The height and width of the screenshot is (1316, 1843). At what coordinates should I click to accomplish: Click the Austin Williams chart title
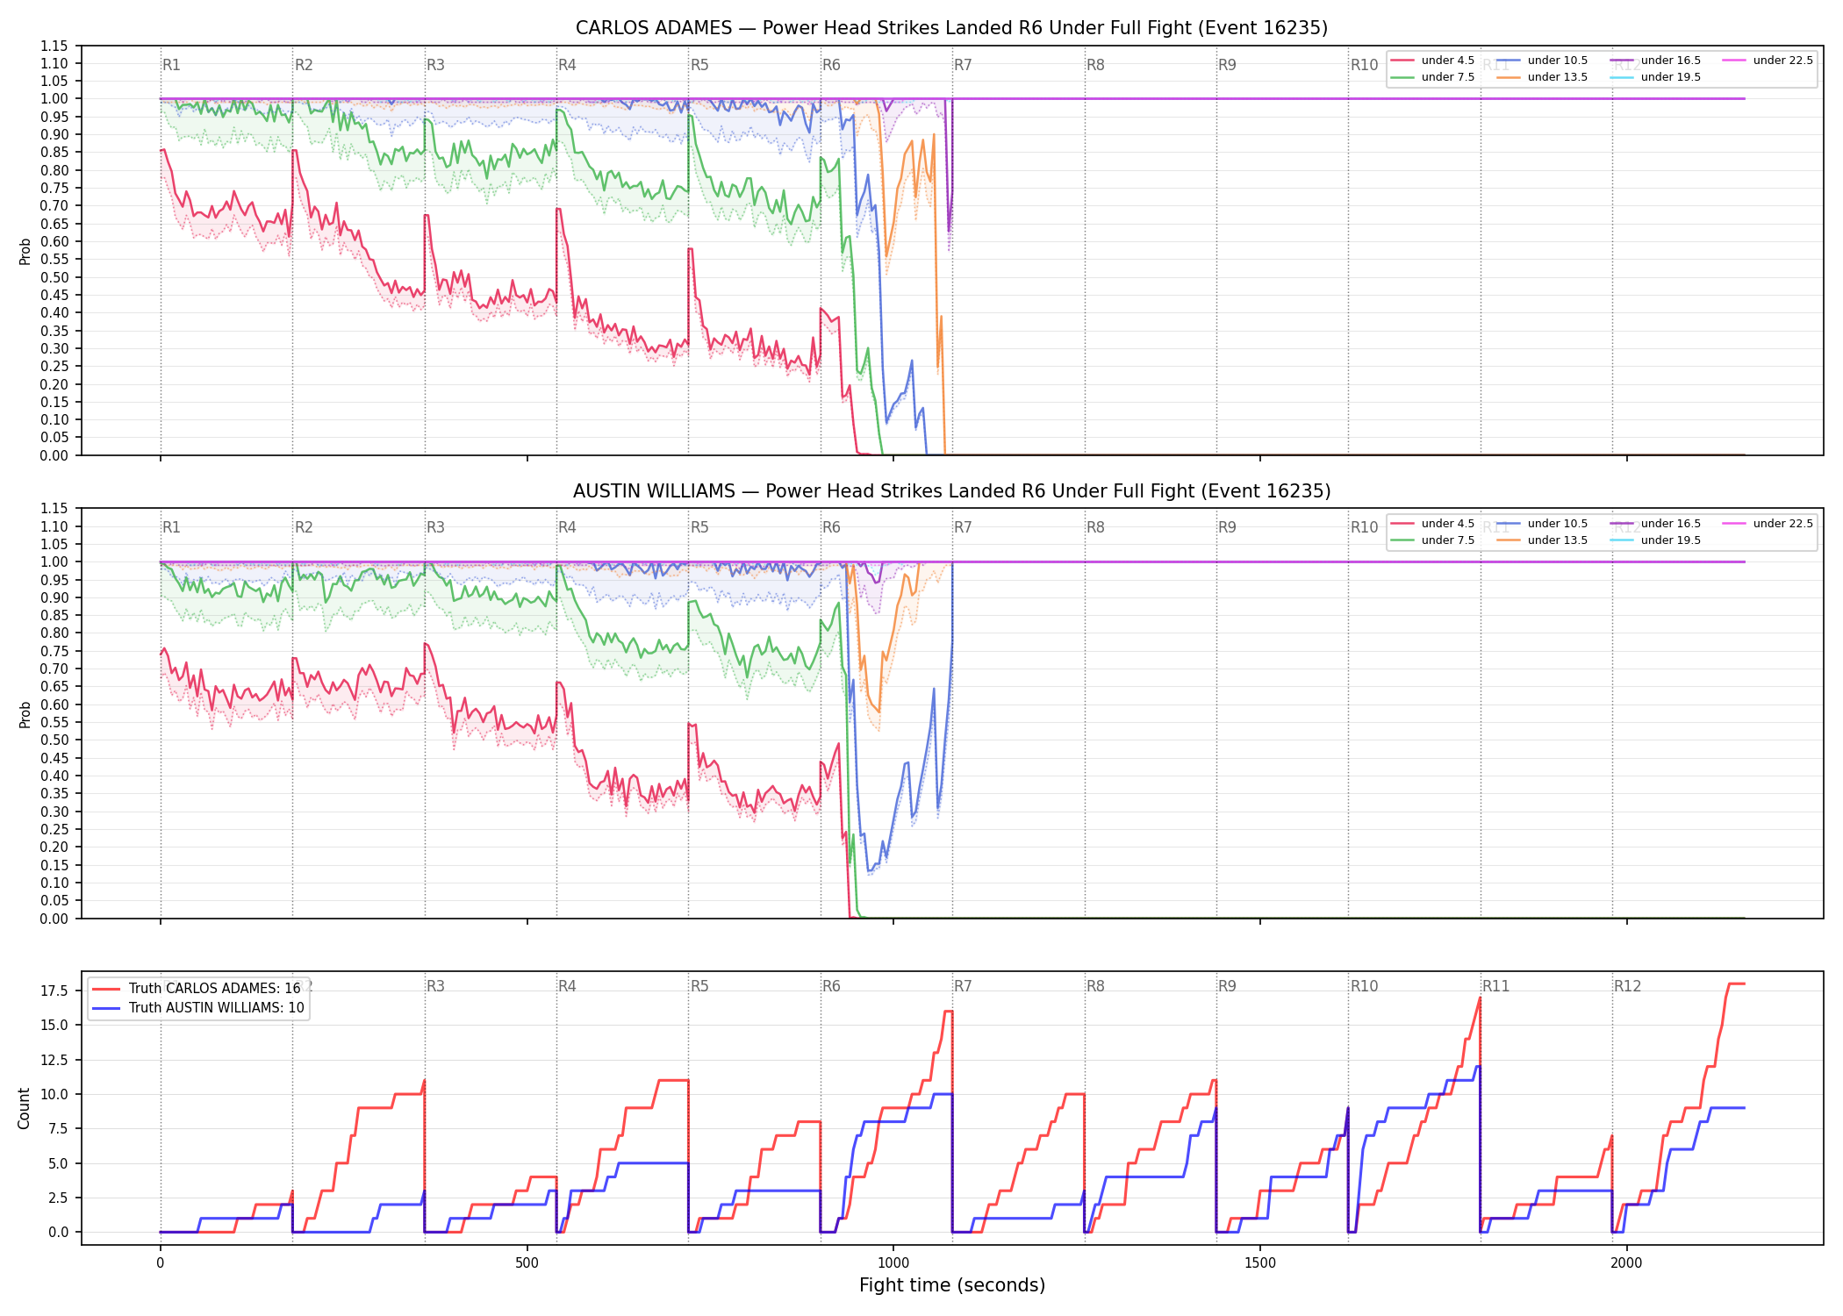tap(951, 491)
